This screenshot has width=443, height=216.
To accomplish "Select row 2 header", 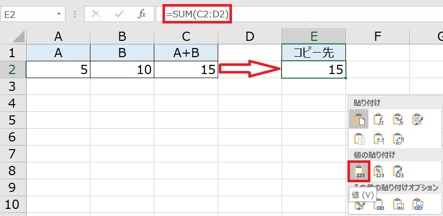I will (x=13, y=69).
